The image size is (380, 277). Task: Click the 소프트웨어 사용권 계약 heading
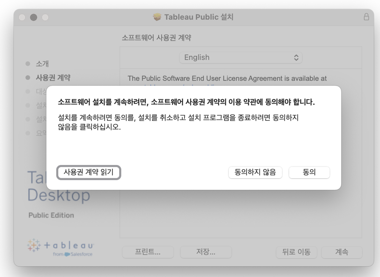pyautogui.click(x=156, y=38)
